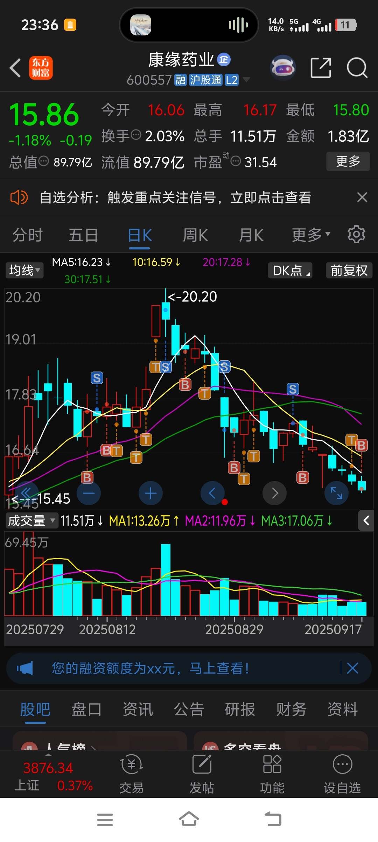Image resolution: width=378 pixels, height=842 pixels.
Task: Tap 更多 quote details button
Action: tap(348, 161)
